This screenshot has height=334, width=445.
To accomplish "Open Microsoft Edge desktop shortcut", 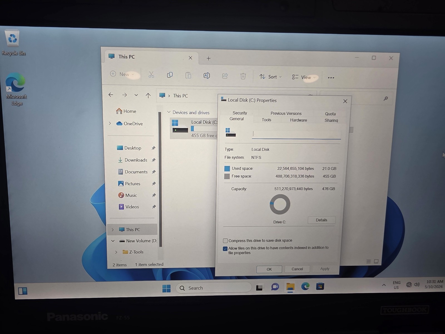I will coord(16,89).
